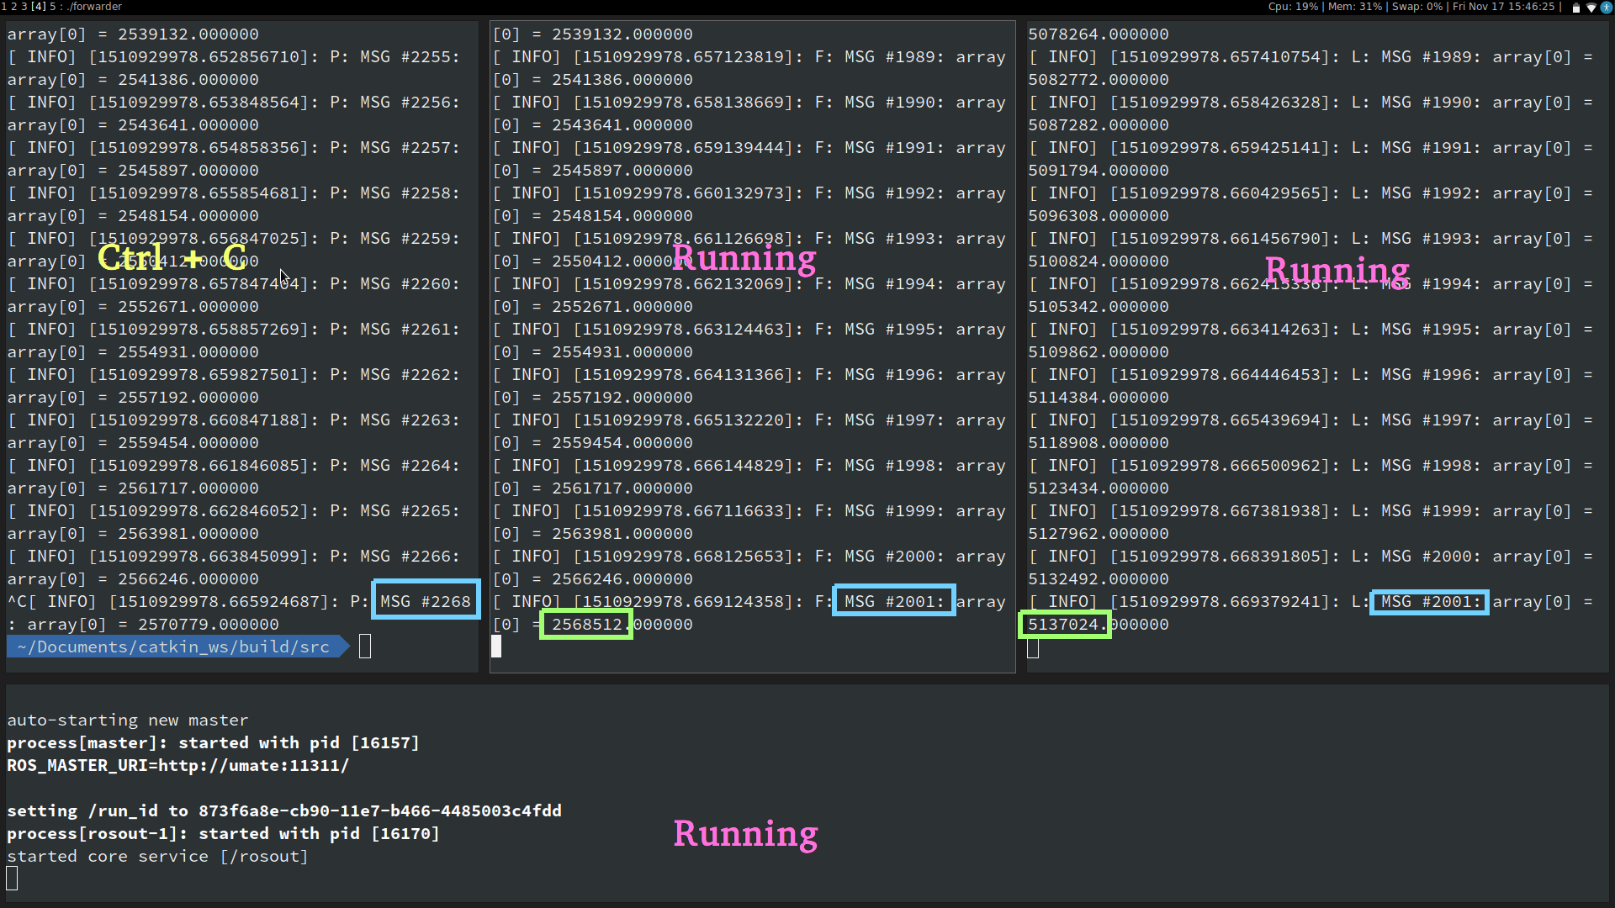
Task: Click the highlighted MSG #2001 in middle terminal
Action: coord(894,601)
